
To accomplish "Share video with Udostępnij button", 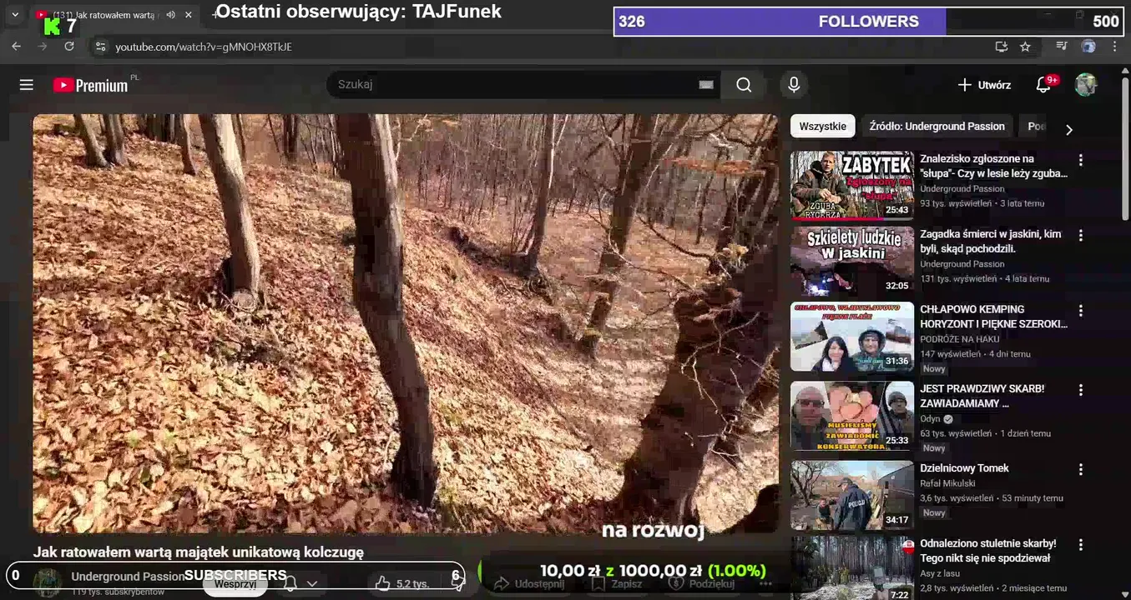I will 530,584.
